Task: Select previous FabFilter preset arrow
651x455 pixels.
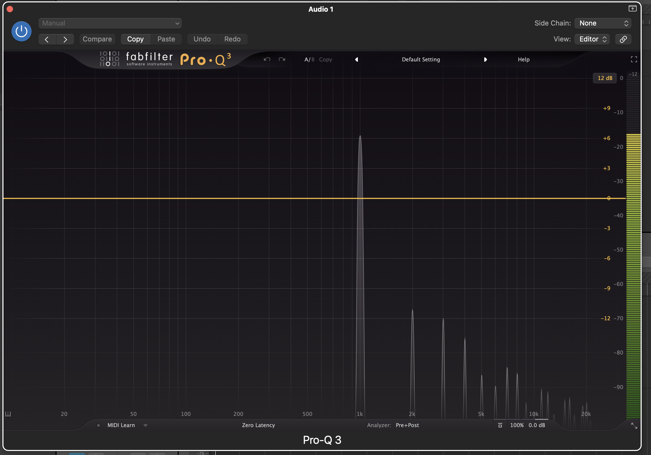Action: coord(357,60)
